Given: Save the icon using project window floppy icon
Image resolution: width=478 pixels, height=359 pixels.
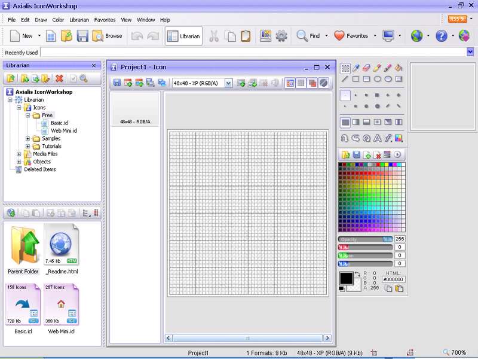Looking at the screenshot, I should [117, 83].
